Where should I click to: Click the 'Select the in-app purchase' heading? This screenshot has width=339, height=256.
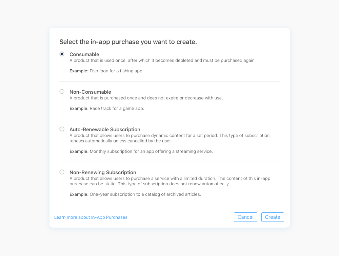click(x=128, y=42)
